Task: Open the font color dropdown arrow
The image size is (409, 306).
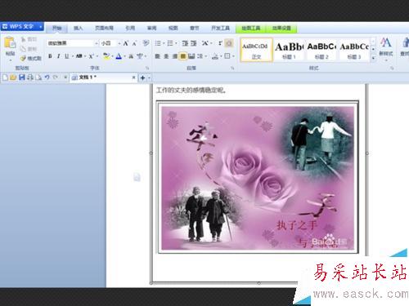Action: (x=124, y=56)
